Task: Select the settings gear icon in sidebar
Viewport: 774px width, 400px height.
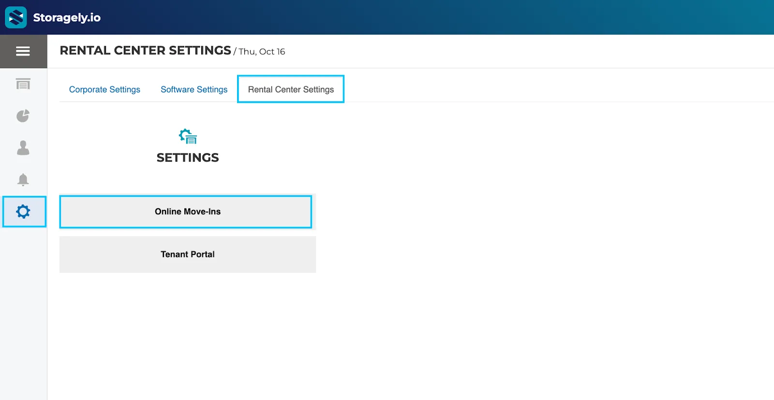Action: [23, 211]
